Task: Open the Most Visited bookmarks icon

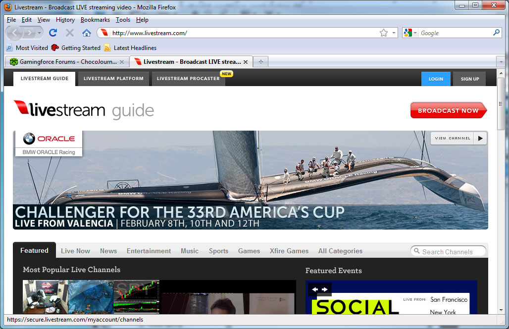Action: 9,48
